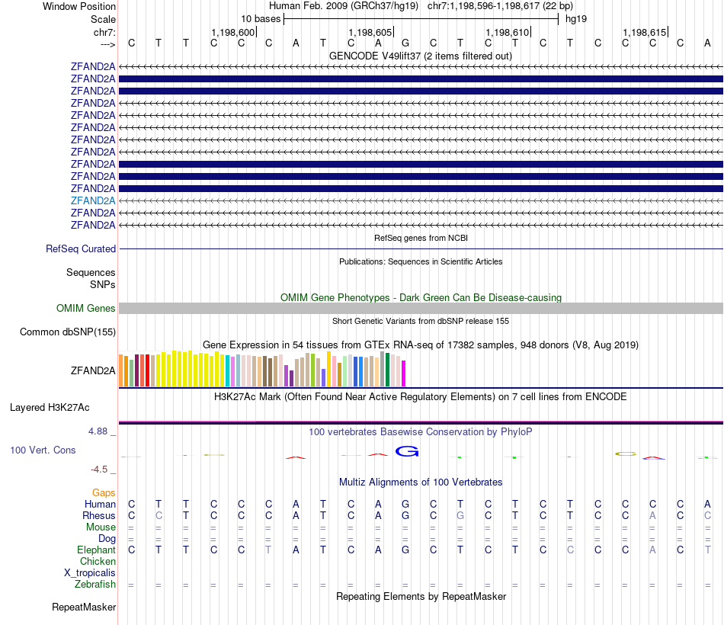Screen dimensions: 724x625
Task: Click the 100 Vert. Cons track label
Action: click(43, 450)
